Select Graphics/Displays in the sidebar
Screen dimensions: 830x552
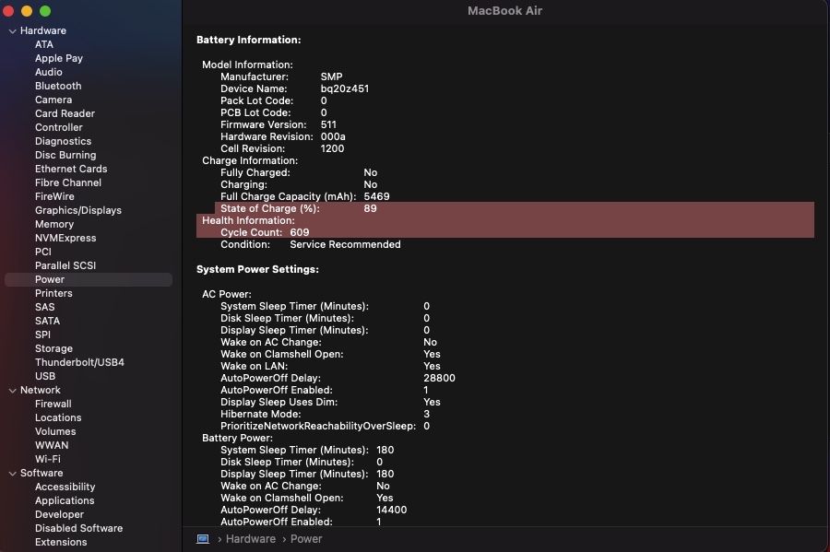(x=78, y=210)
